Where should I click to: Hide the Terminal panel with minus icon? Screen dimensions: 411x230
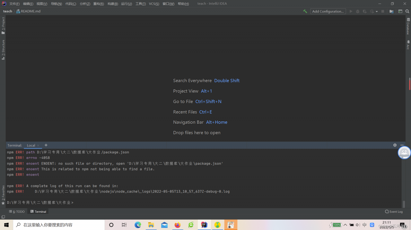click(x=402, y=145)
